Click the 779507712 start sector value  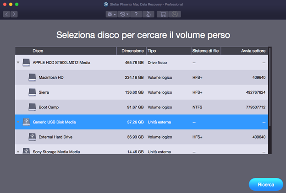[256, 107]
